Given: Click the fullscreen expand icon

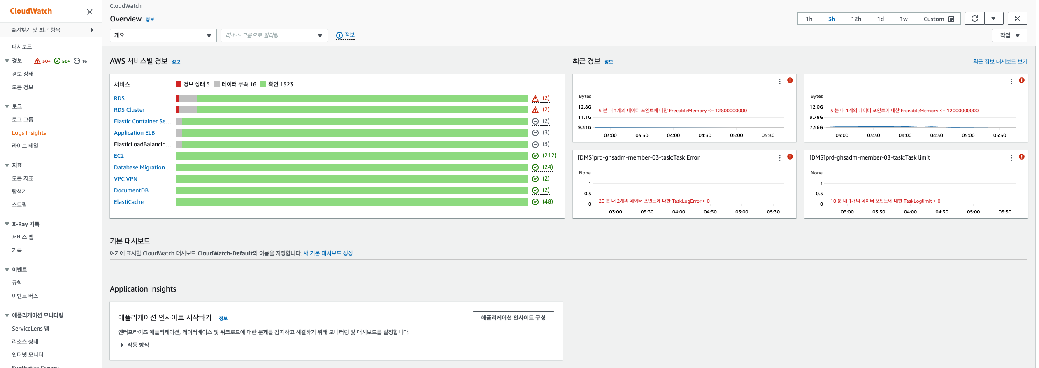Looking at the screenshot, I should [1017, 19].
